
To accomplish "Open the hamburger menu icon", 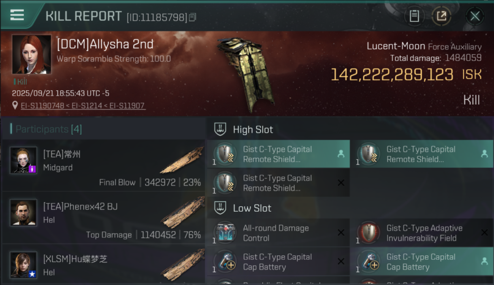I will (17, 15).
